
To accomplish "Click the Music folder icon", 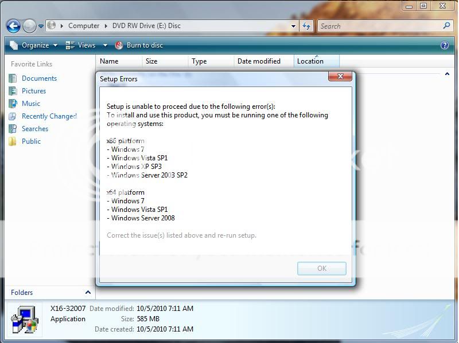I will point(13,104).
